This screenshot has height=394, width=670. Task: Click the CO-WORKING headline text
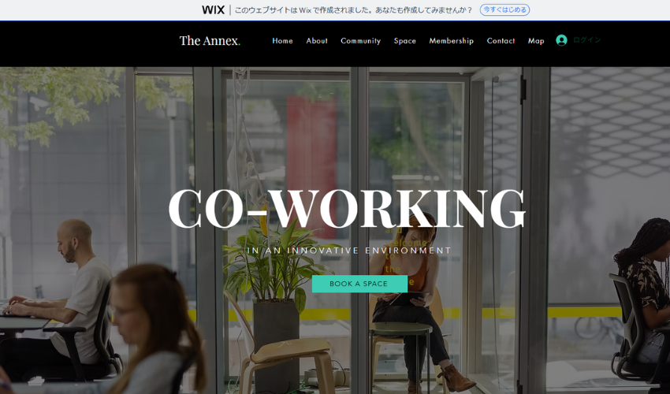coord(347,209)
